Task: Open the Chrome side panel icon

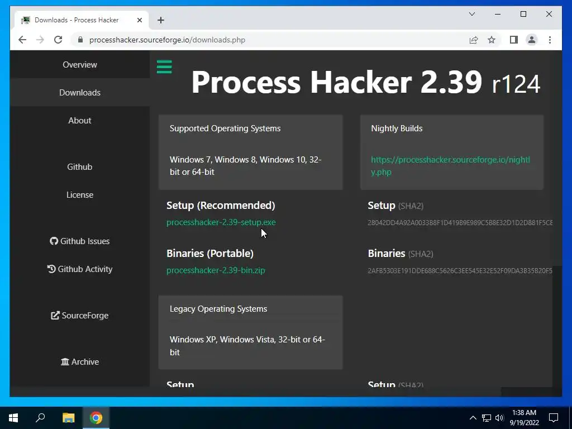Action: (x=514, y=40)
